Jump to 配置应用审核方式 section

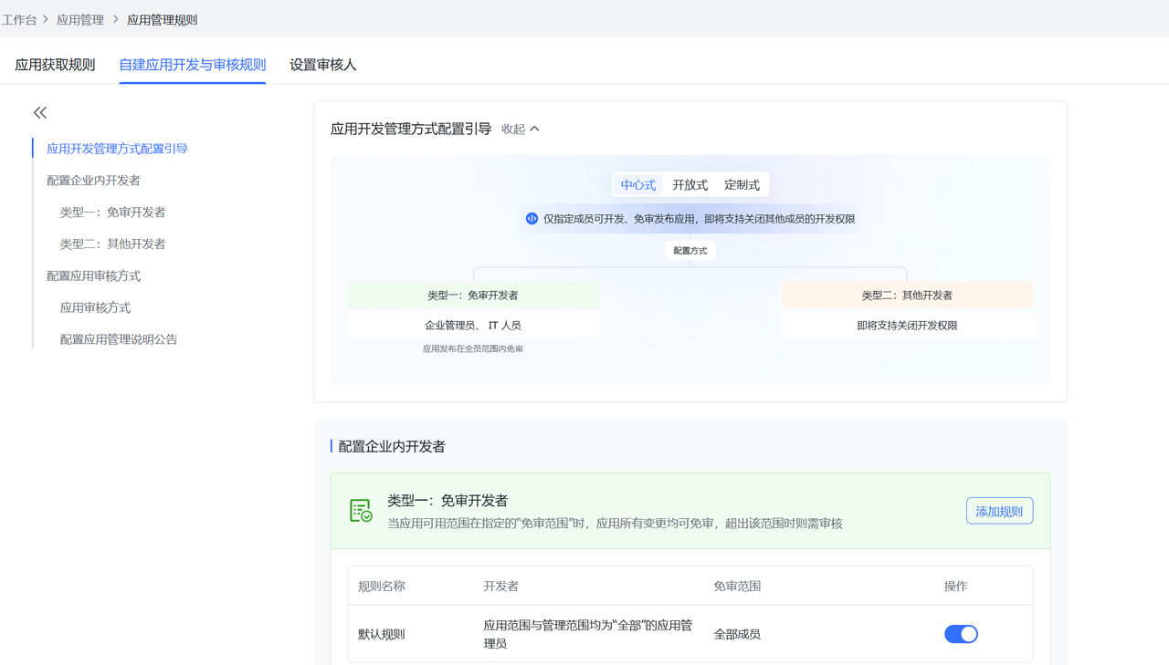pos(93,275)
